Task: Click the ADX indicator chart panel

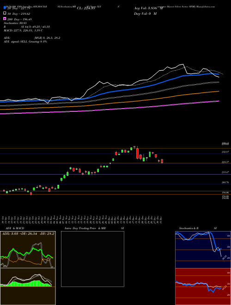Action: 28,250
